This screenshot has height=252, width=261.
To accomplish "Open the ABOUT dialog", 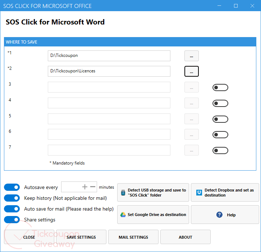I will [x=186, y=237].
